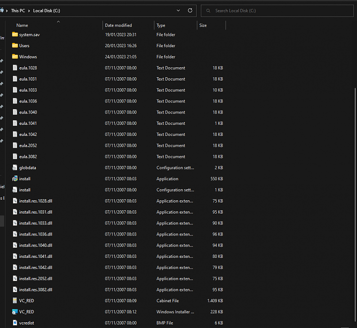The height and width of the screenshot is (328, 357).
Task: Select install.res.3082.dll file name
Action: click(x=36, y=290)
